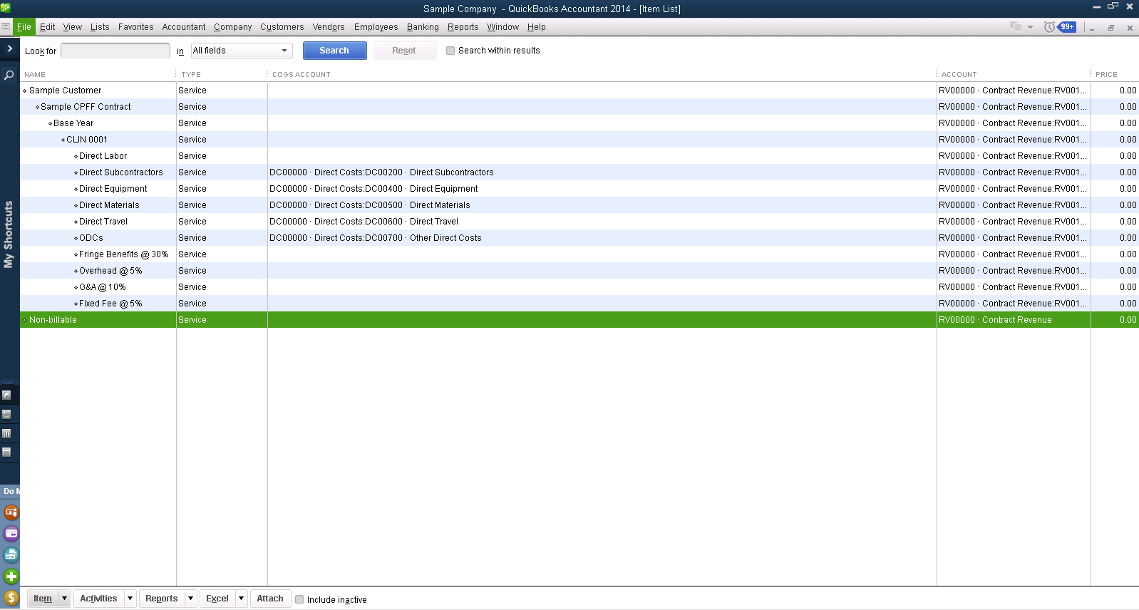Screen dimensions: 1139x610
Task: Click the Attach button
Action: [270, 599]
